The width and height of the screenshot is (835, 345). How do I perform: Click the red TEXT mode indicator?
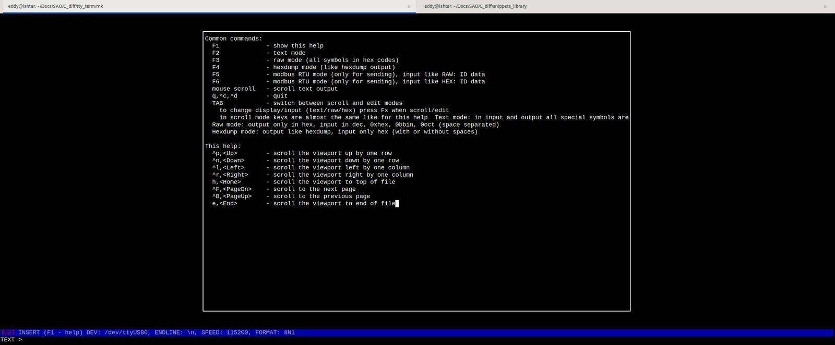pyautogui.click(x=8, y=332)
